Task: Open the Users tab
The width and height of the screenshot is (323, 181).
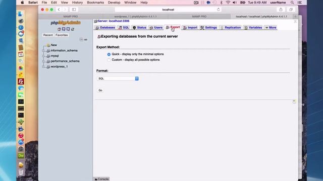Action: 156,28
